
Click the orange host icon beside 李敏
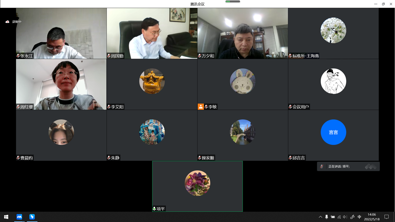point(201,107)
